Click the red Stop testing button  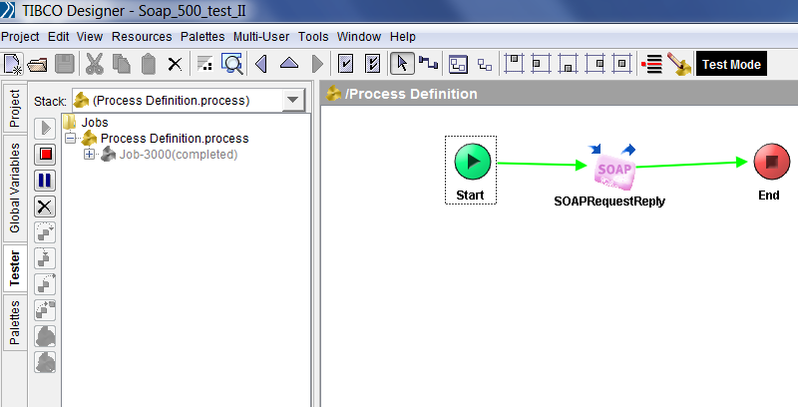(x=45, y=155)
